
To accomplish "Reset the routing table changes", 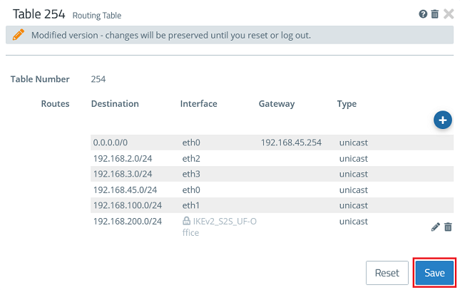I will [x=387, y=273].
